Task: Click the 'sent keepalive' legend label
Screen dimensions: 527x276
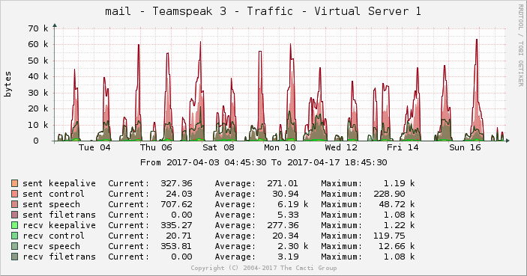Action: tap(59, 183)
